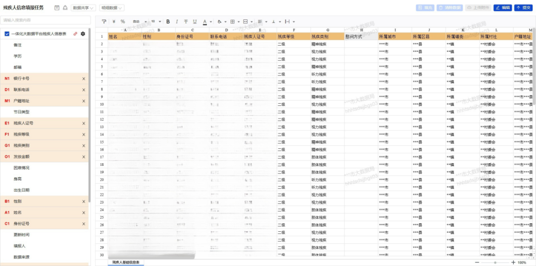Open the font size 10 dropdown

pos(156,21)
